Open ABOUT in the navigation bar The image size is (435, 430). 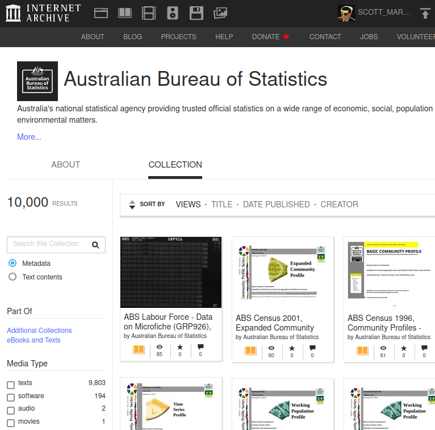click(x=93, y=36)
